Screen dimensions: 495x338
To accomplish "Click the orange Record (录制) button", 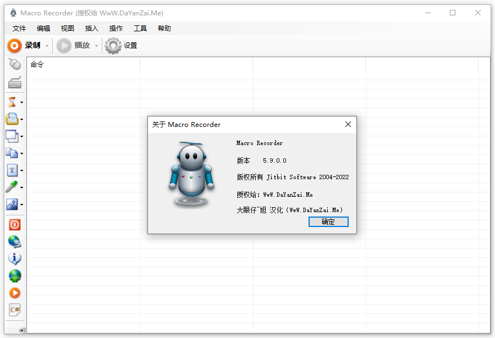I will pyautogui.click(x=24, y=46).
